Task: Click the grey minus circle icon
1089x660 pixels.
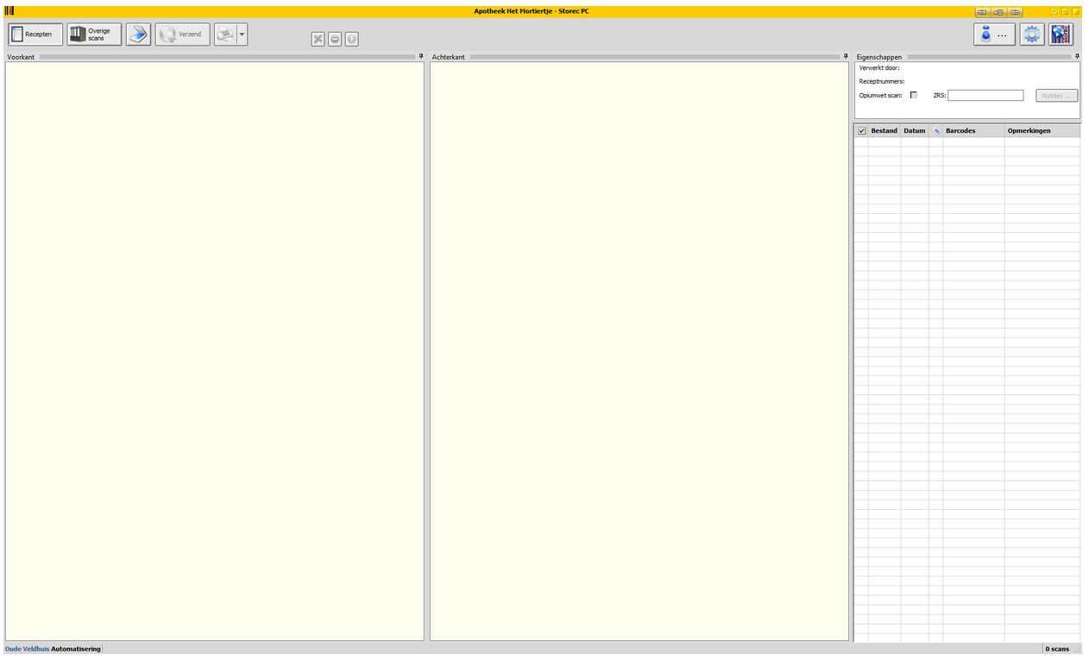Action: coord(335,39)
